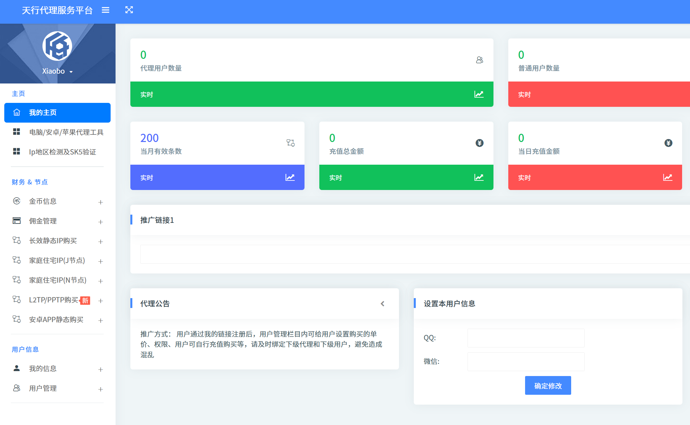Click the hamburger menu toggle icon
Image resolution: width=690 pixels, height=425 pixels.
[105, 10]
